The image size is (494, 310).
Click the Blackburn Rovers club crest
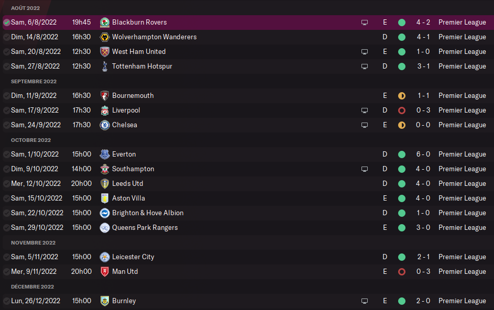pos(105,23)
